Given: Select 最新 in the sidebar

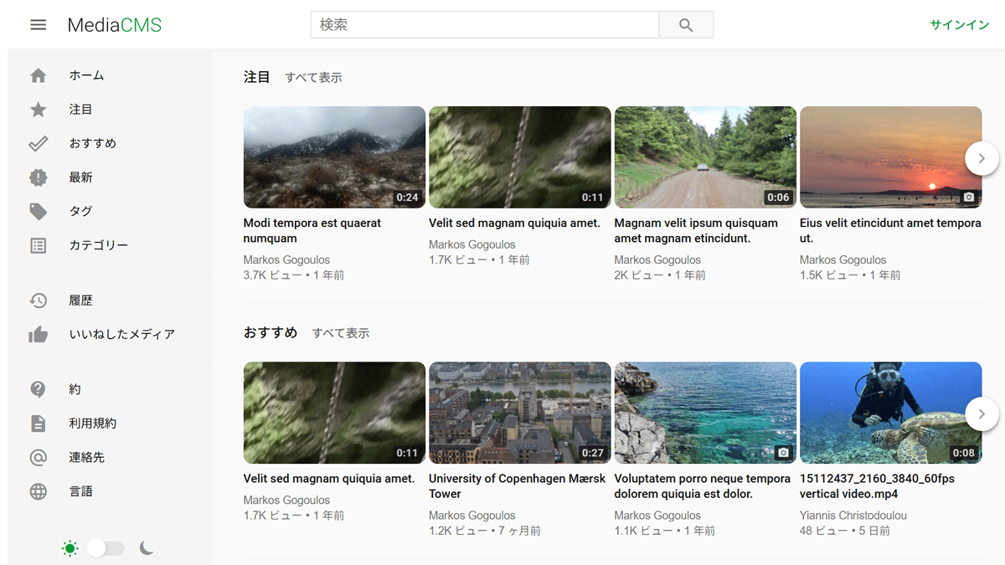Looking at the screenshot, I should coord(81,177).
